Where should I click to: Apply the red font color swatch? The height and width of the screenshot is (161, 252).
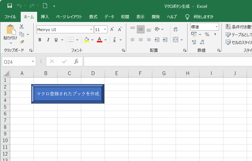(99, 40)
